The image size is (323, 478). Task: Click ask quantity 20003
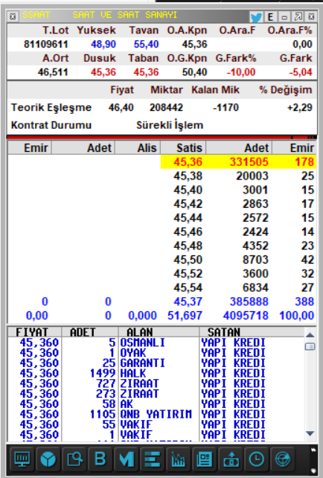[252, 176]
